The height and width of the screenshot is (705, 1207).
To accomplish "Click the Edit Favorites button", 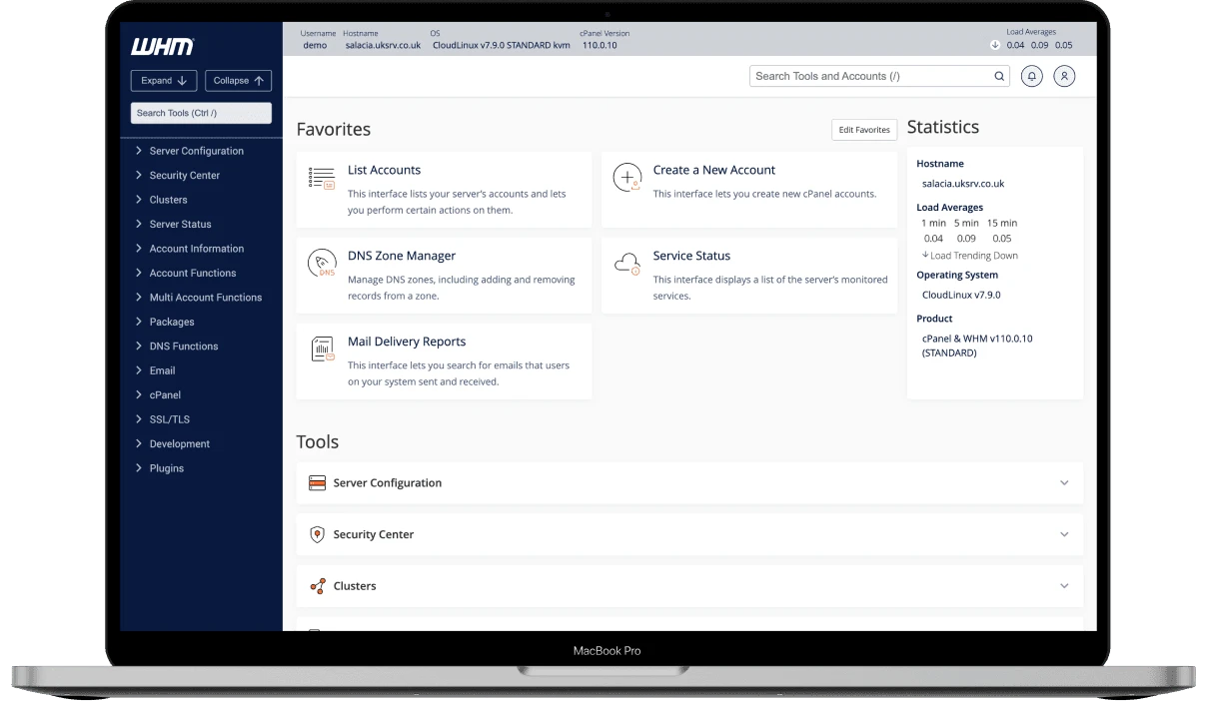I will [863, 129].
